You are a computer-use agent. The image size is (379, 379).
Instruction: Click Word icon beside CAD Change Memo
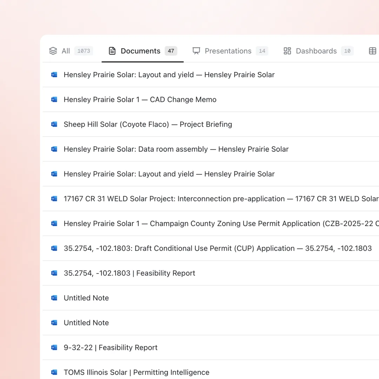pyautogui.click(x=54, y=100)
